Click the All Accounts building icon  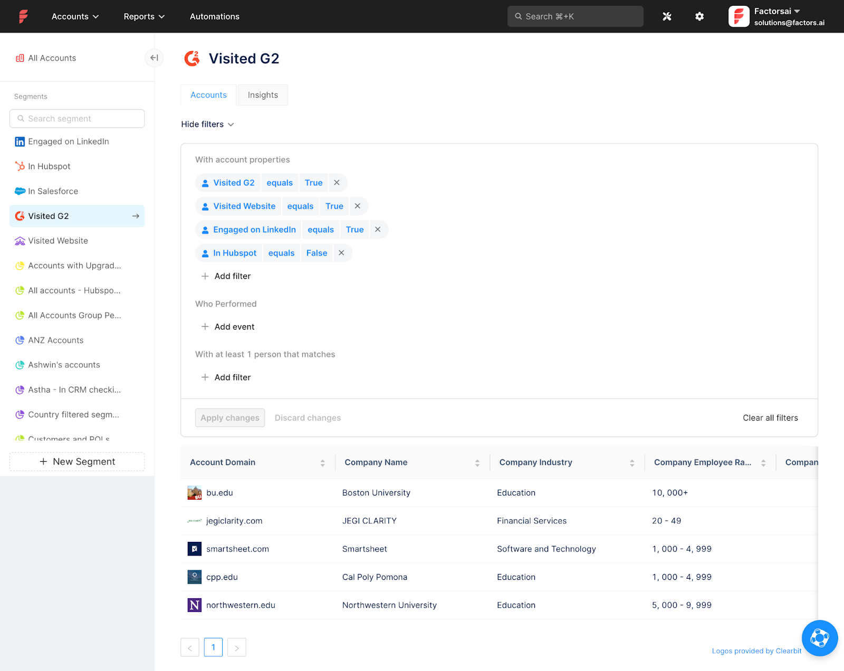pos(20,58)
